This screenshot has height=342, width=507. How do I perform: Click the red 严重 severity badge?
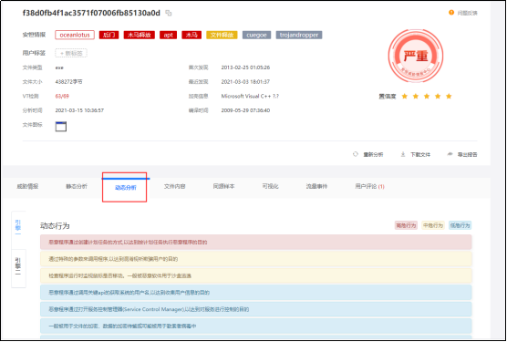pyautogui.click(x=416, y=56)
